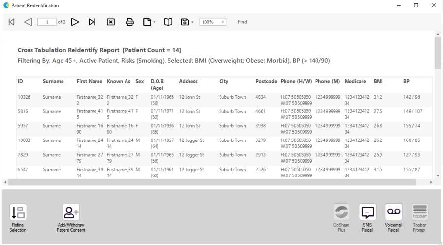Click the save export disk icon
Screen dimensions: 443x245
[185, 22]
